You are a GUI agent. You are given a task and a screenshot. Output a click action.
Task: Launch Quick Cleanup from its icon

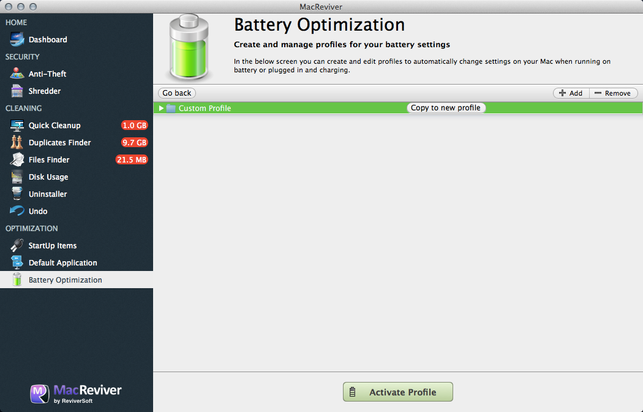pyautogui.click(x=17, y=126)
